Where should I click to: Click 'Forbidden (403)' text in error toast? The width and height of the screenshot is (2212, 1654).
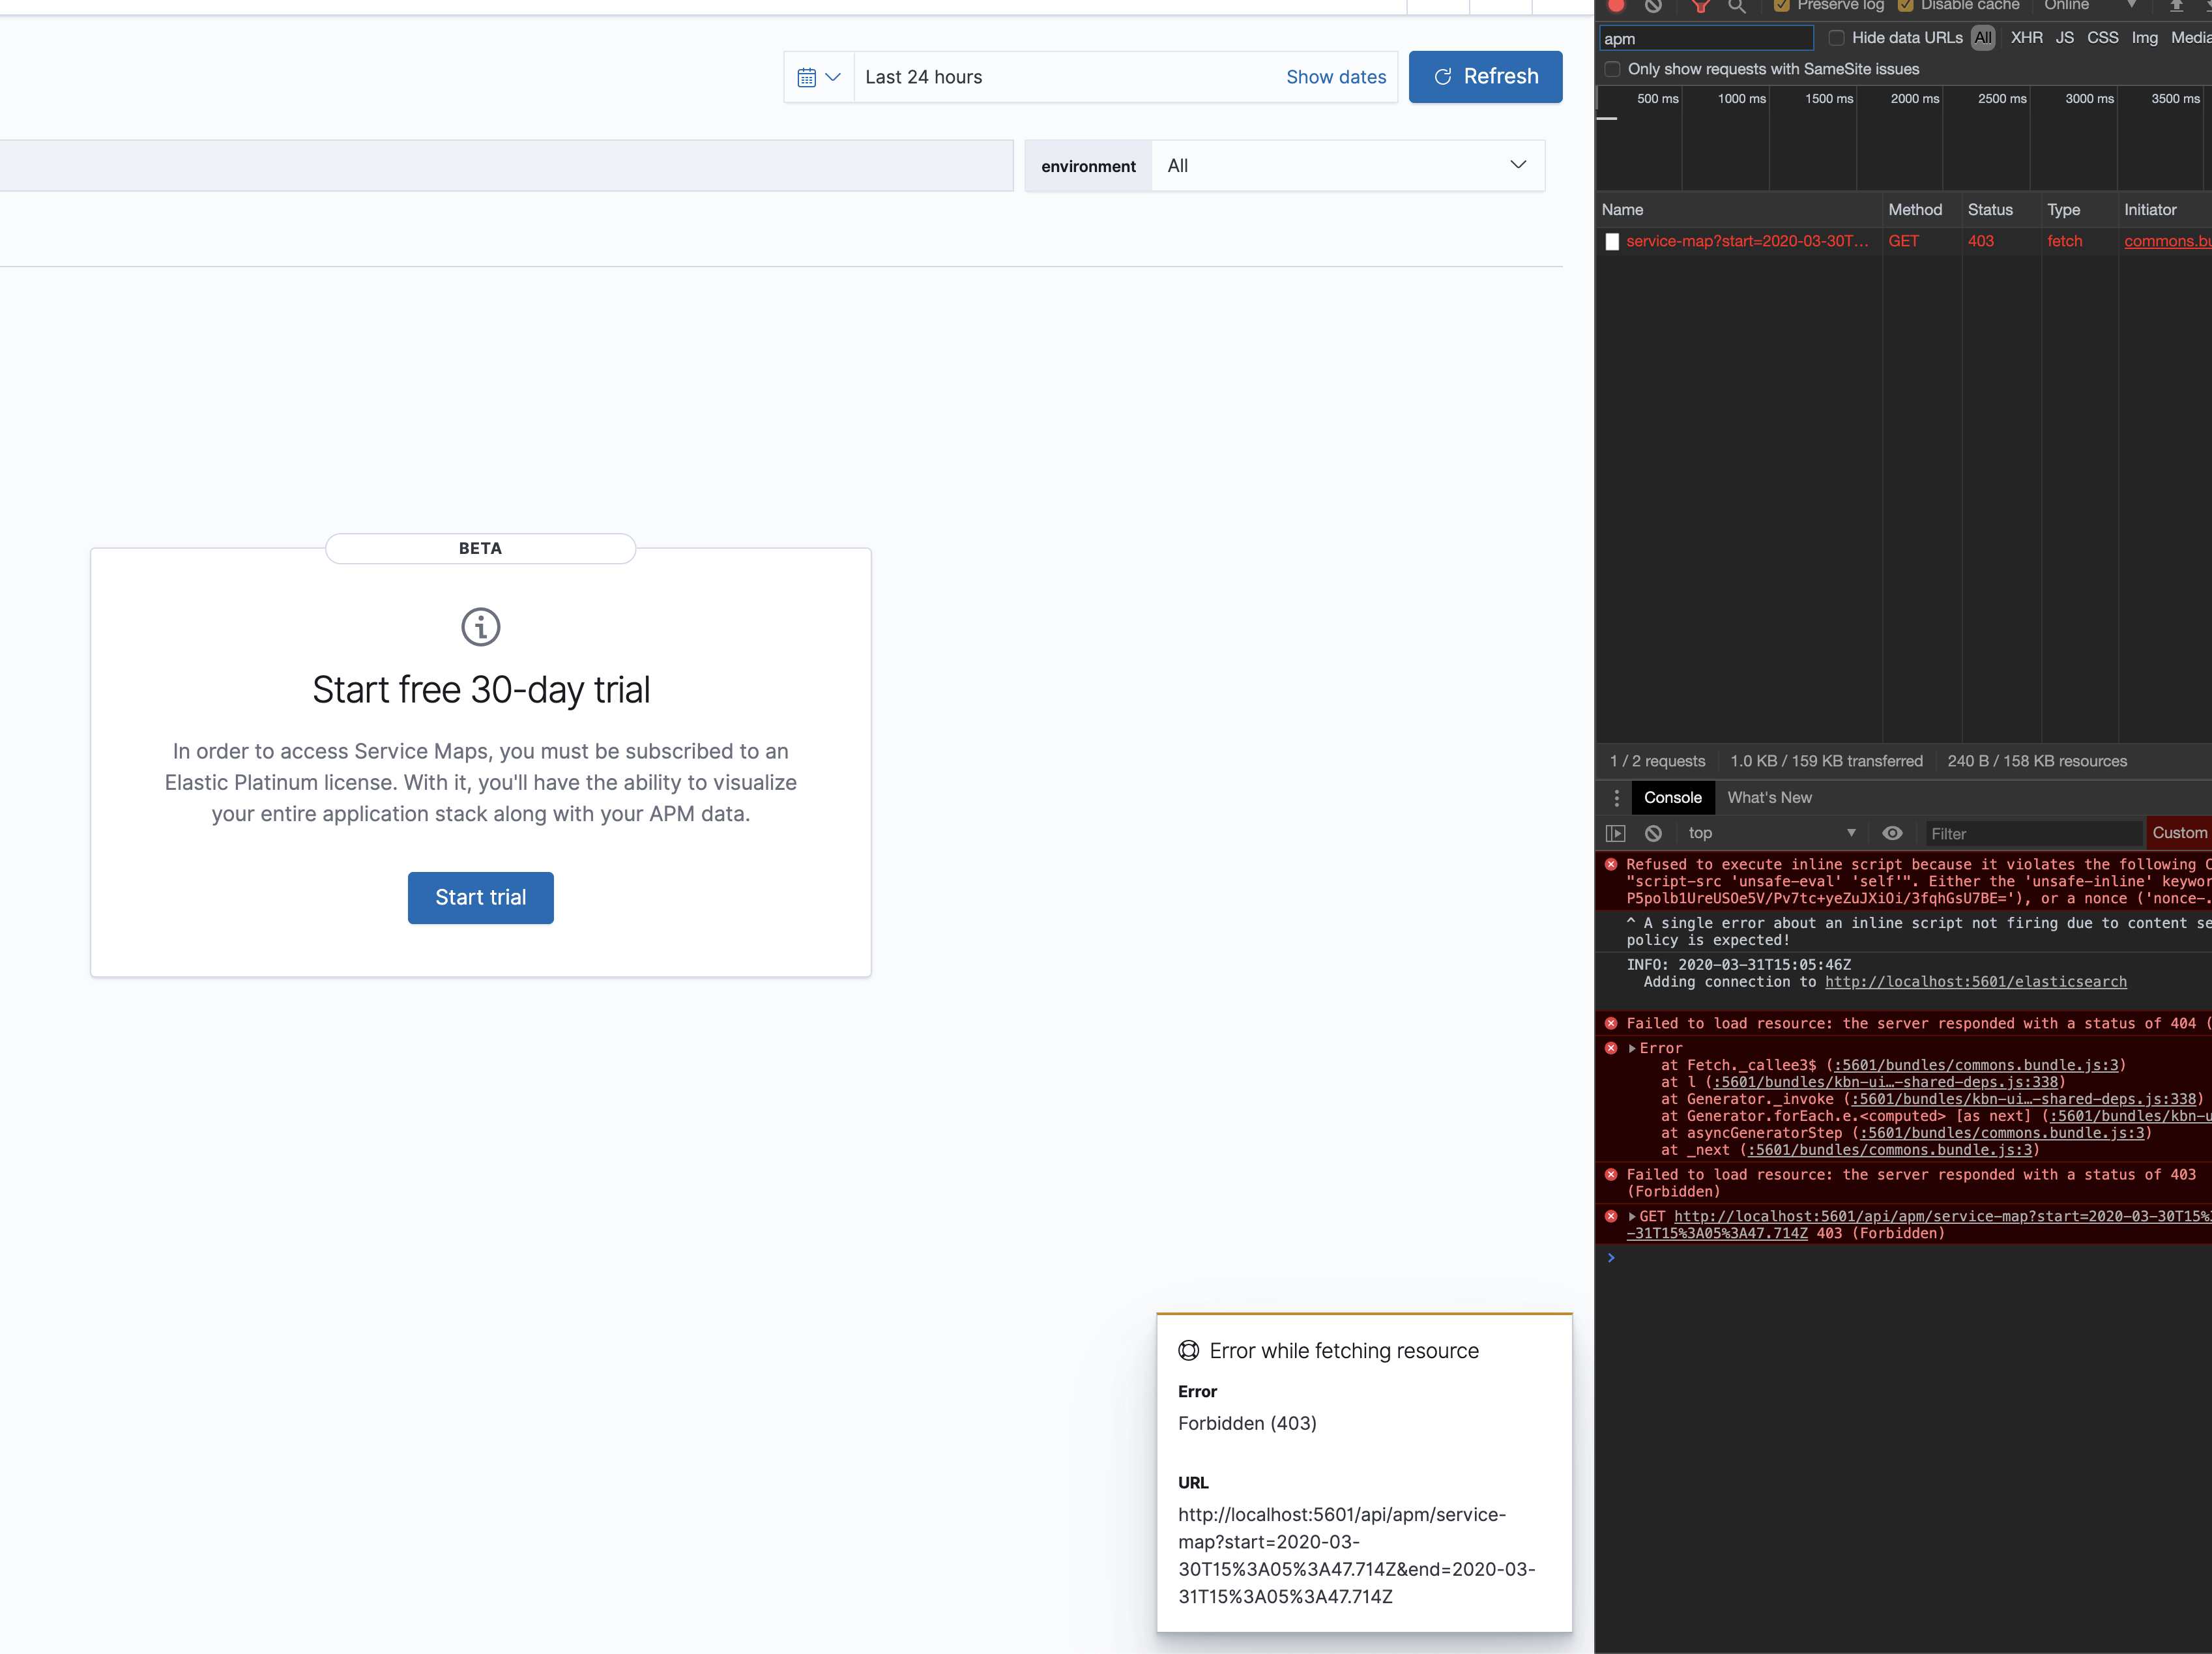(x=1247, y=1423)
